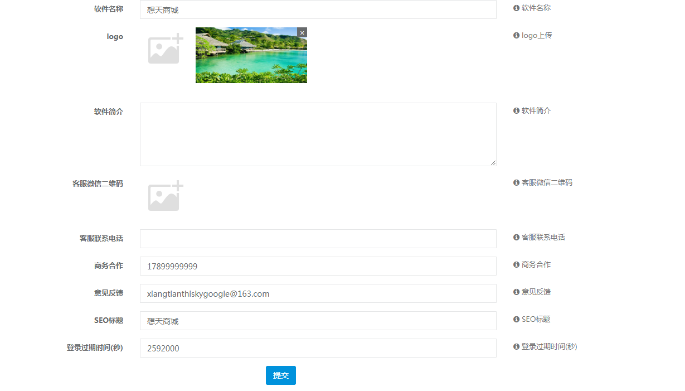Click info icon beside 软件简介 hint
Screen dimensions: 685x391
click(x=516, y=111)
